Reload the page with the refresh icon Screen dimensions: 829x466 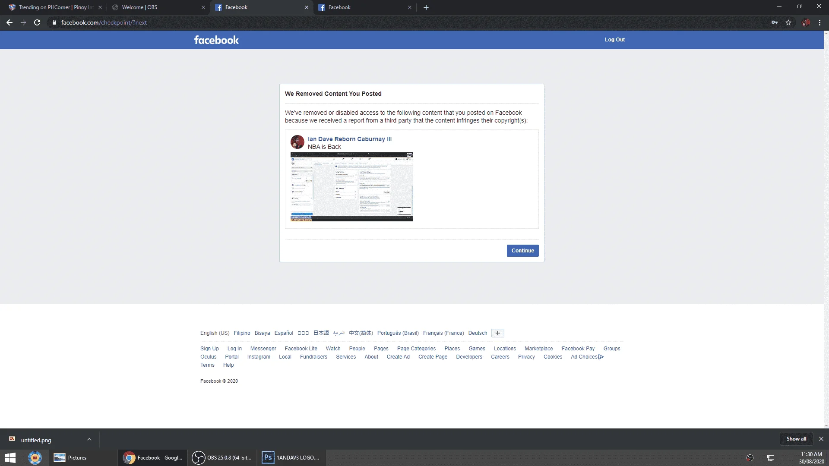tap(37, 22)
